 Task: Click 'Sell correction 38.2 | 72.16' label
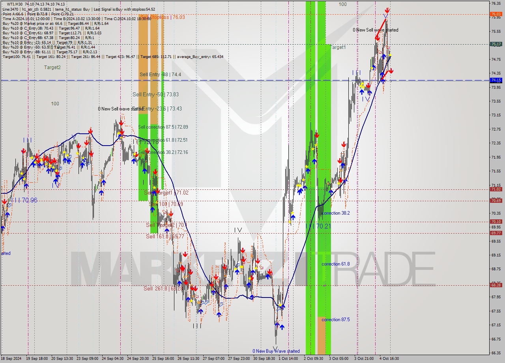pyautogui.click(x=163, y=152)
